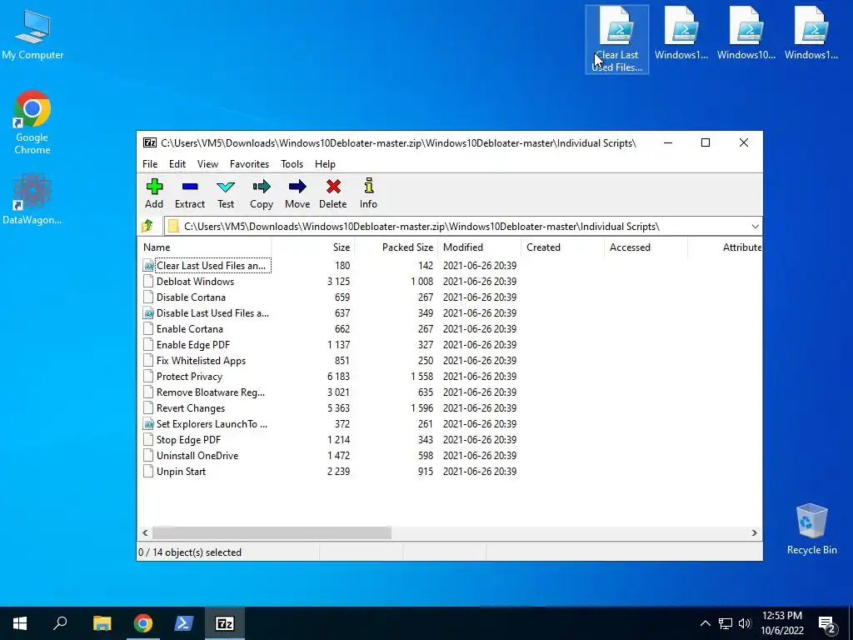The height and width of the screenshot is (640, 853).
Task: Click 7-Zip taskbar button
Action: (x=225, y=623)
